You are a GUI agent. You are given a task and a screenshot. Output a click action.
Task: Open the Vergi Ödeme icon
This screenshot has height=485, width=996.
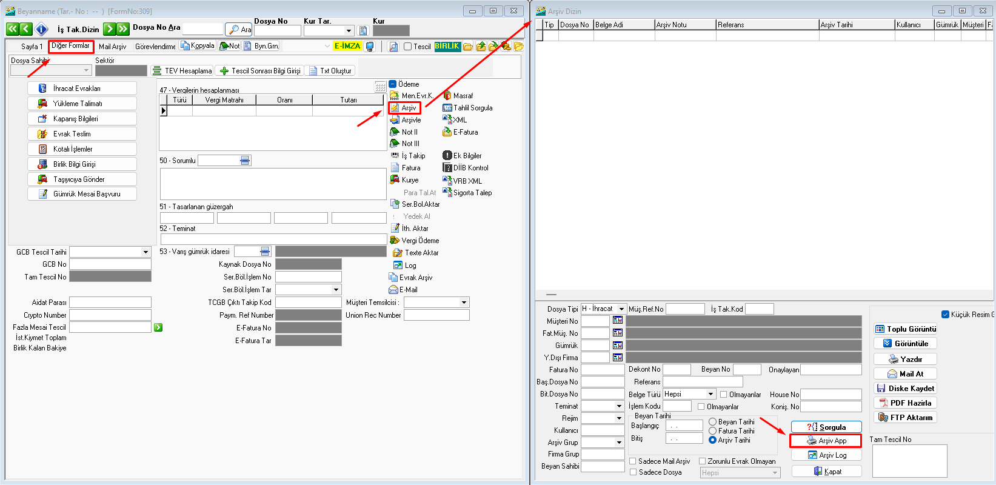click(395, 241)
